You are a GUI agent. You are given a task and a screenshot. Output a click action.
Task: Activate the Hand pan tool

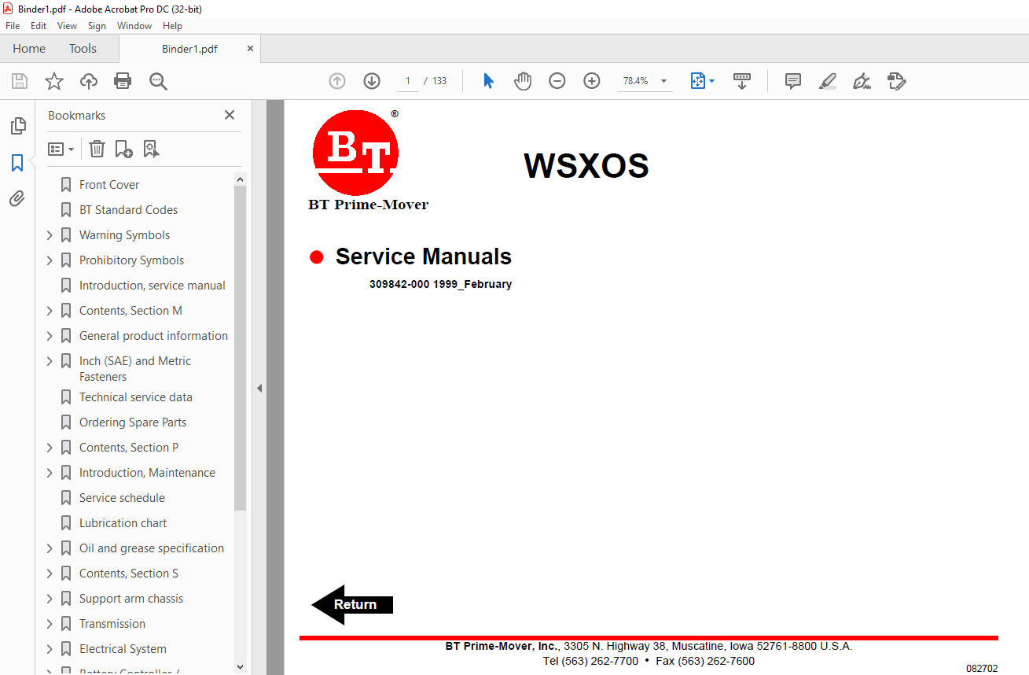[x=523, y=81]
